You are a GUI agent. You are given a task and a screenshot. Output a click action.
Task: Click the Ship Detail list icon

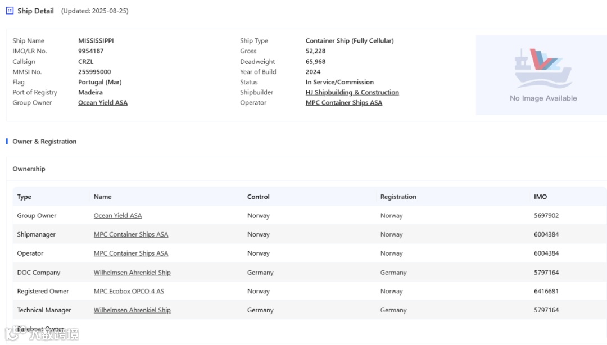pos(10,11)
